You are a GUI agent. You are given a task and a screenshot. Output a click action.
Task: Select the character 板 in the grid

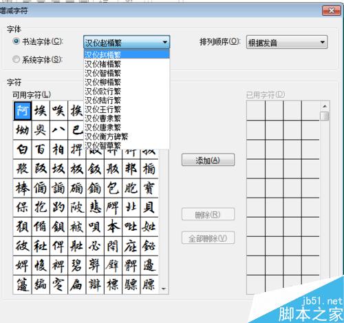coord(77,169)
